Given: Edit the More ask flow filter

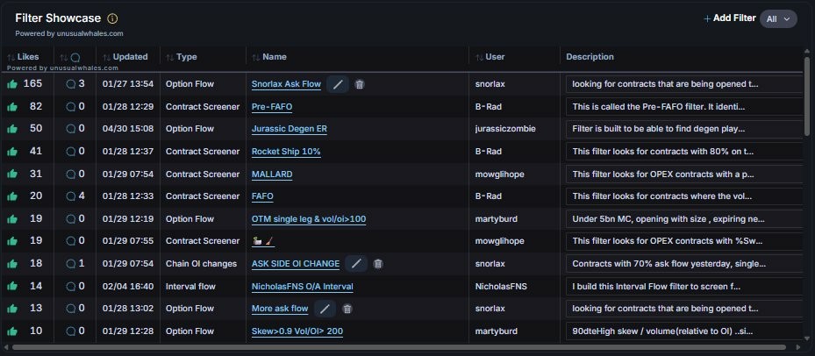Looking at the screenshot, I should [x=325, y=309].
